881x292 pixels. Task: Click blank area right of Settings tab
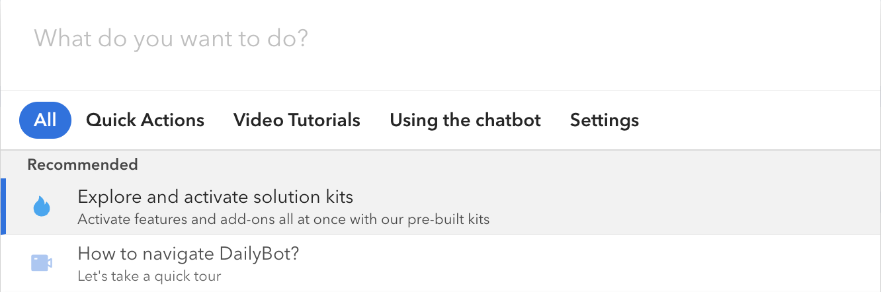(x=761, y=120)
